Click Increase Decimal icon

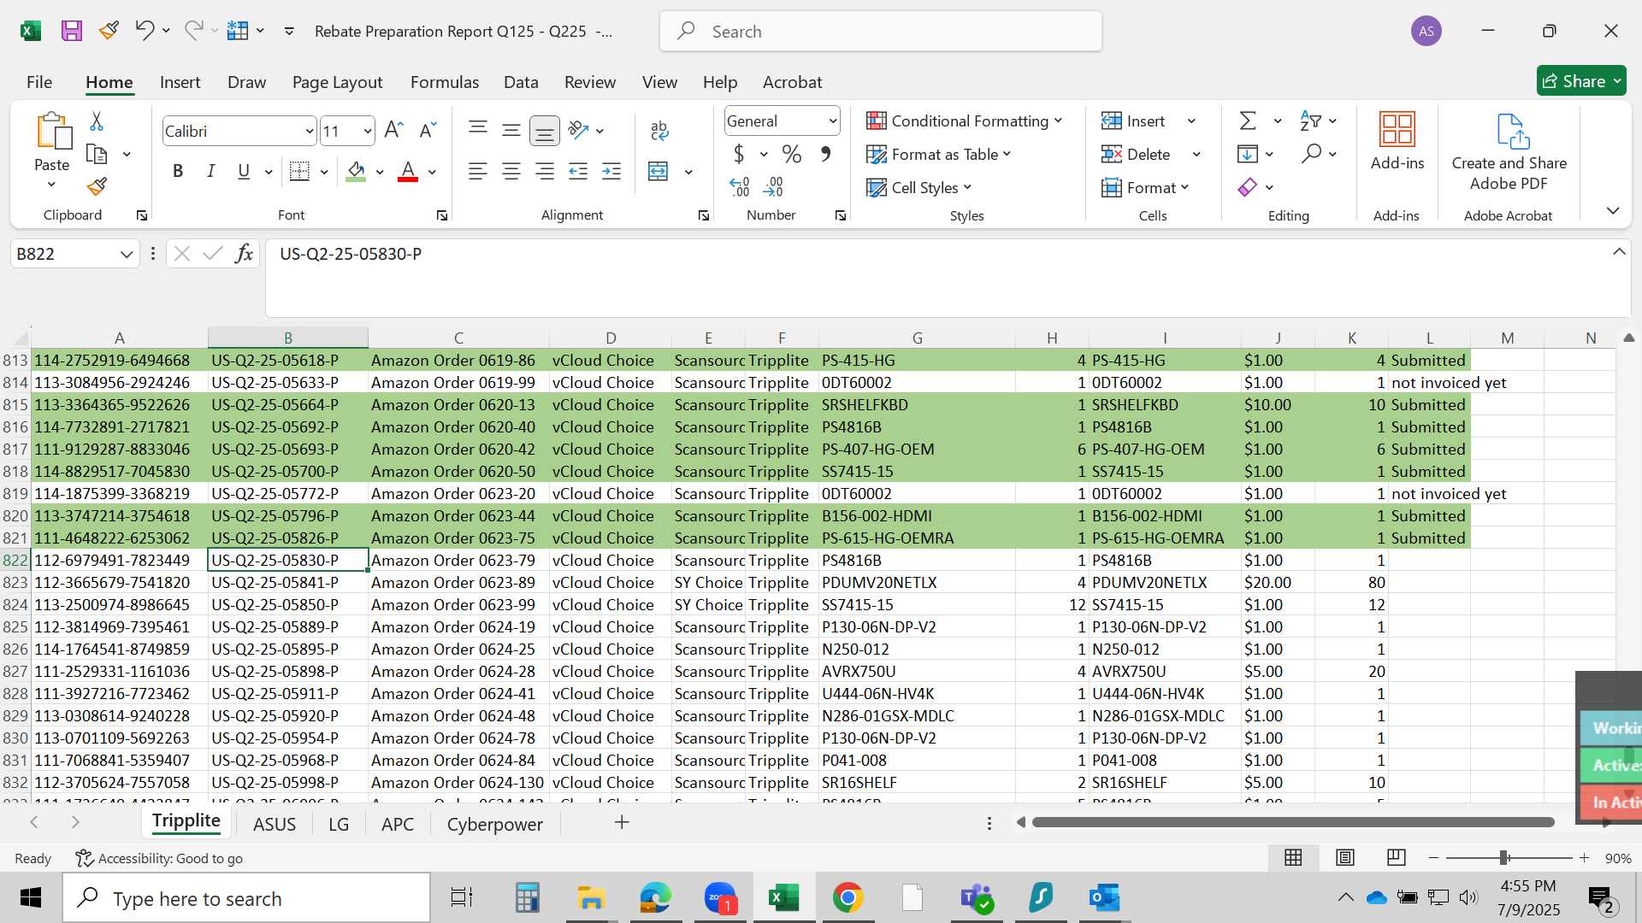click(x=740, y=186)
